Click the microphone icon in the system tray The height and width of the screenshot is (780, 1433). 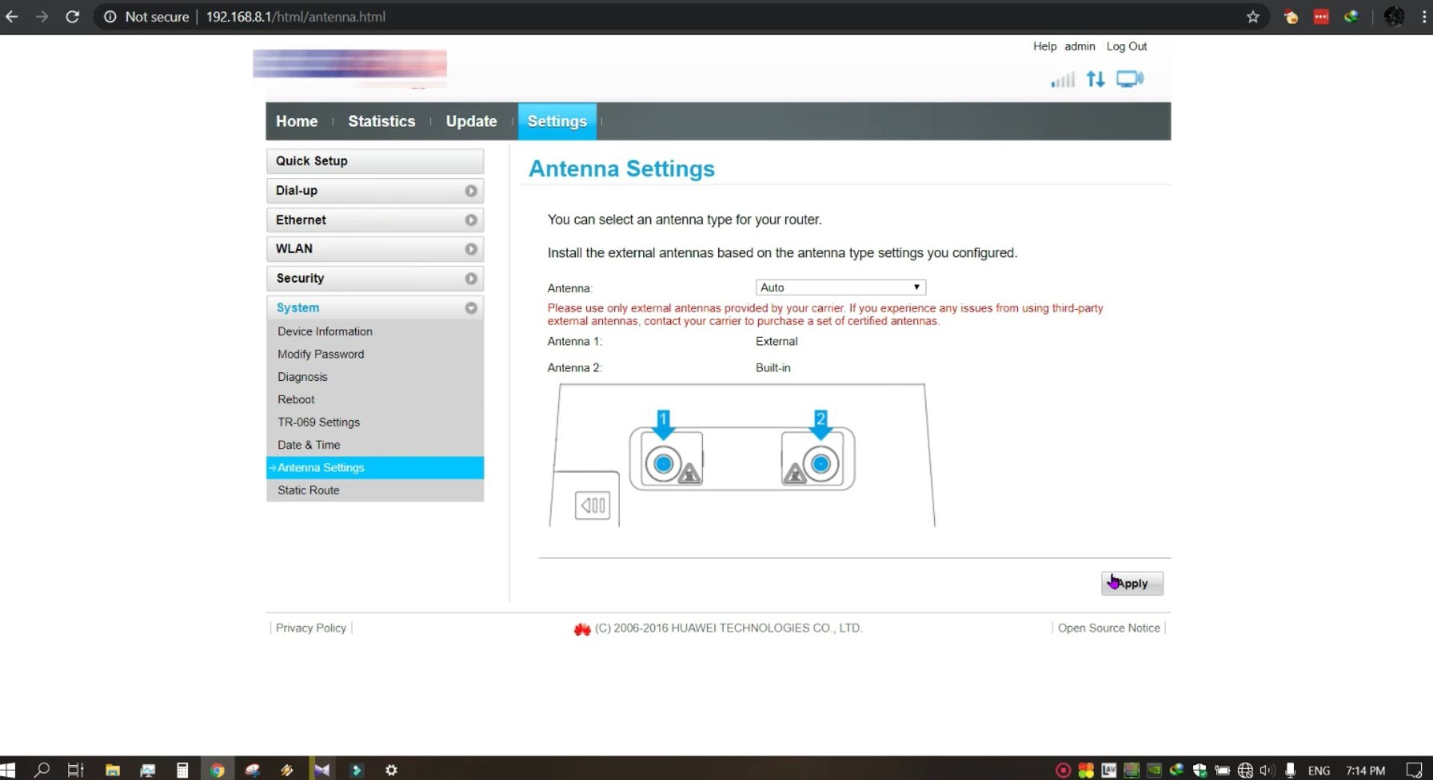click(1290, 770)
